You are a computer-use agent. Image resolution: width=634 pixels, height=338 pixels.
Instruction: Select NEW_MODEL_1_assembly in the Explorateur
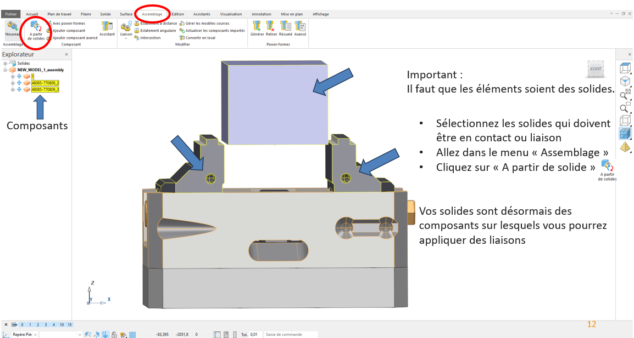(41, 70)
